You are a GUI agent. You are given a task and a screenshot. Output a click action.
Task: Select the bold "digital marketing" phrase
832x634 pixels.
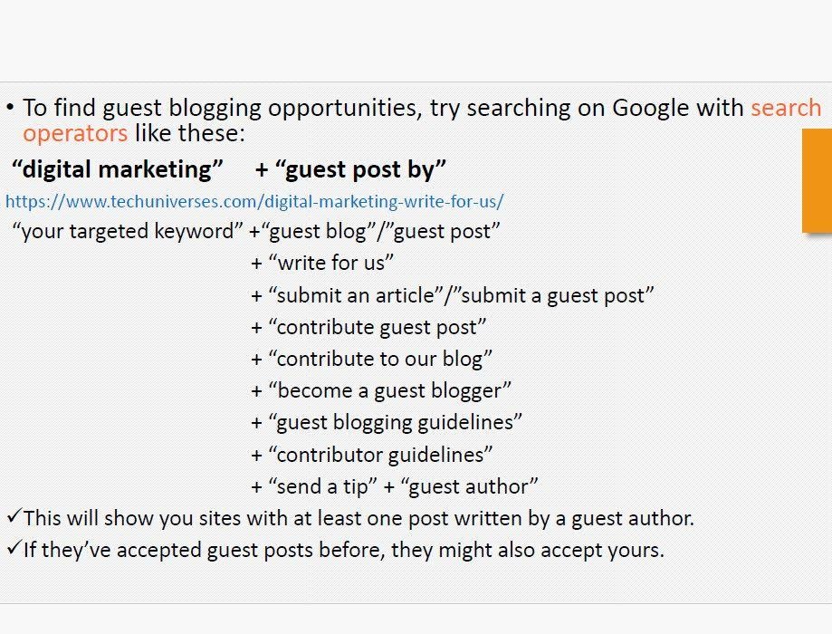coord(118,169)
